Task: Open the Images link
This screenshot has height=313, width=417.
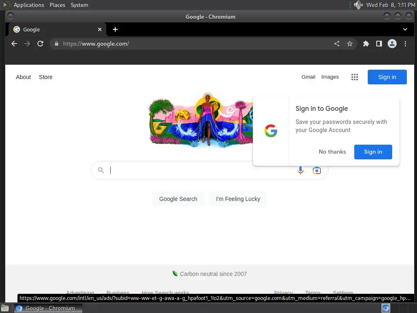Action: [330, 77]
